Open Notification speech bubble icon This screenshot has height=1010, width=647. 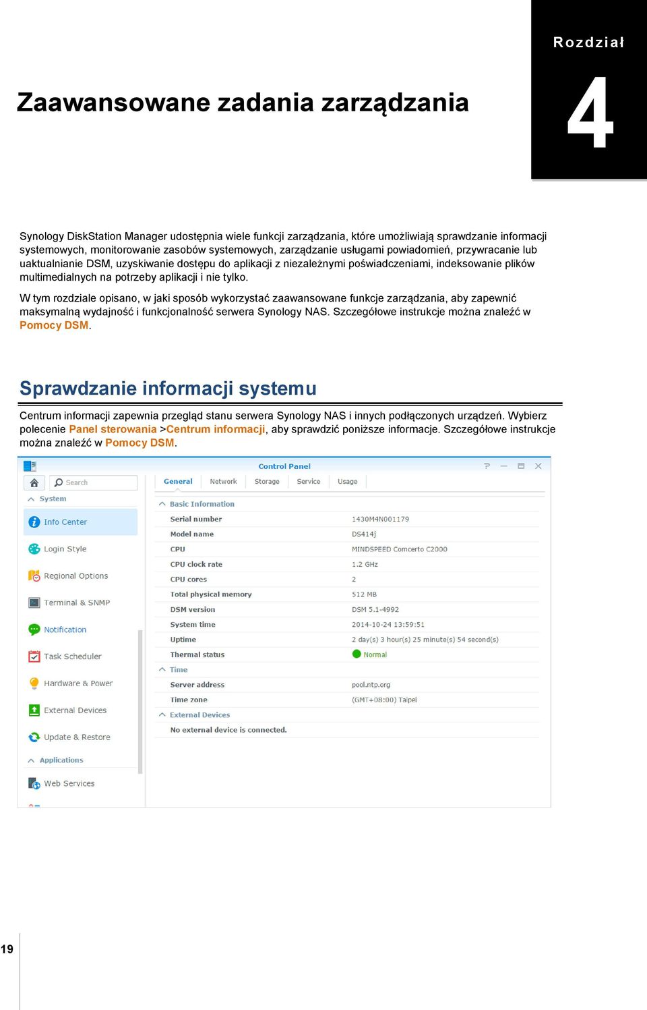coord(34,629)
